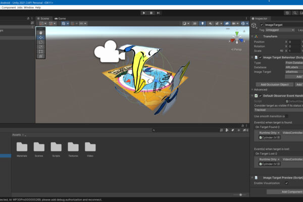Toggle the Default Observer Event Handler checkbox

click(260, 95)
